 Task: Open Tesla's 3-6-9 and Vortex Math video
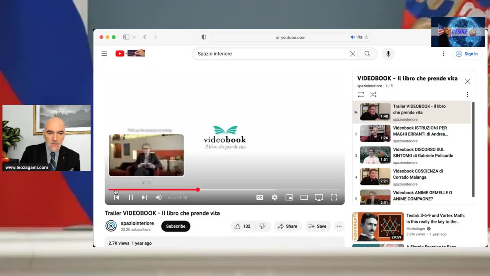click(x=435, y=219)
